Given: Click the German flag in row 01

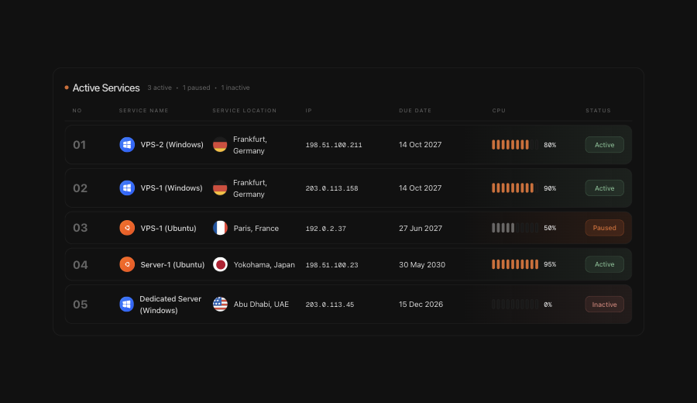Looking at the screenshot, I should coord(220,145).
